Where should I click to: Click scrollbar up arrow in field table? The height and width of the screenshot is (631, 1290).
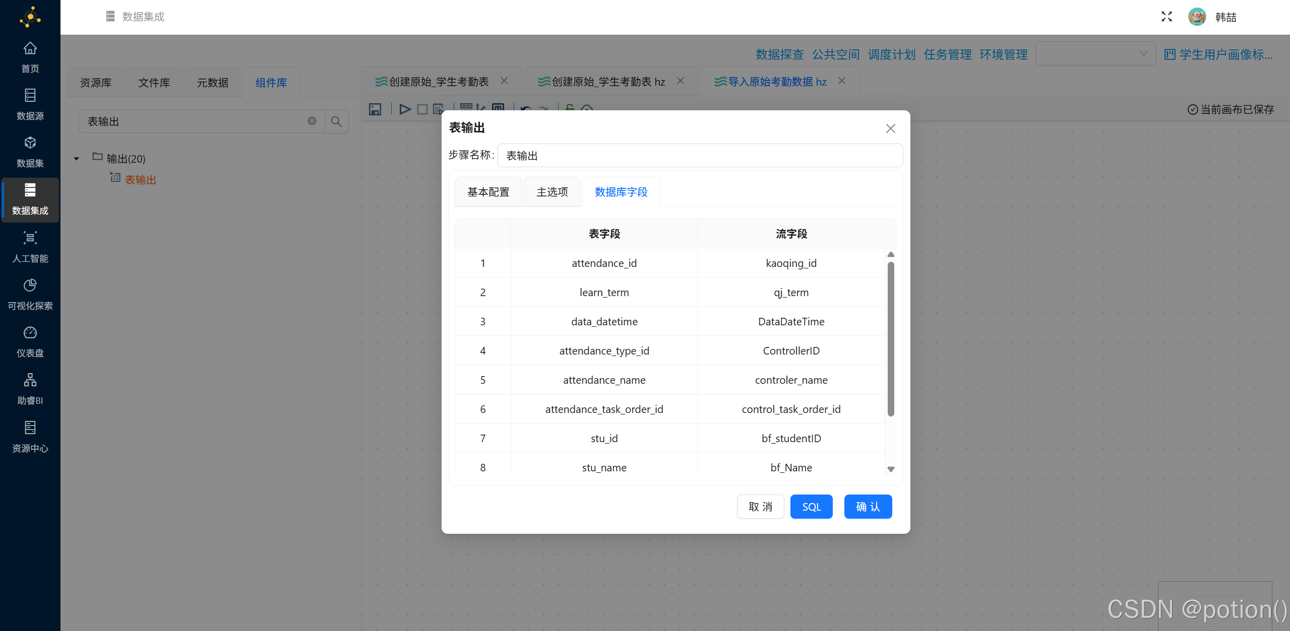click(x=891, y=254)
